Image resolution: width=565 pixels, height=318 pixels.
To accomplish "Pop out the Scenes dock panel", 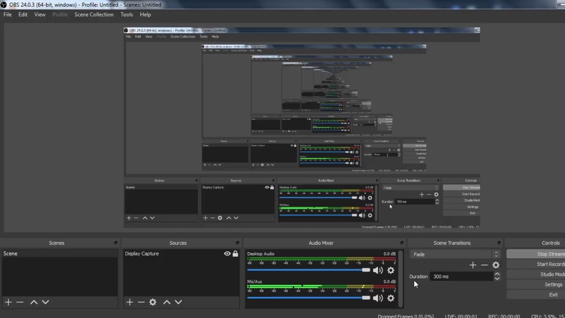I will (116, 243).
